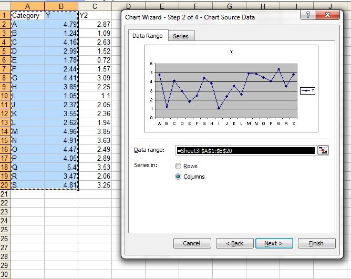The height and width of the screenshot is (279, 351).
Task: Click cell with value 4.96
Action: click(61, 131)
